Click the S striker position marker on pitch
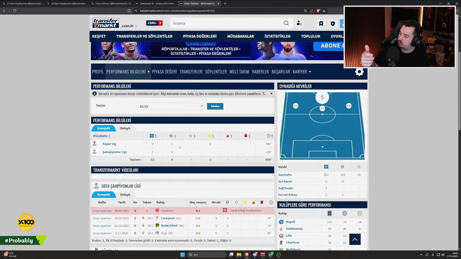The image size is (461, 259). [322, 97]
